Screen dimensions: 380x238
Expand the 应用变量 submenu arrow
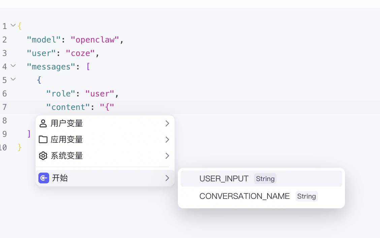pyautogui.click(x=167, y=140)
